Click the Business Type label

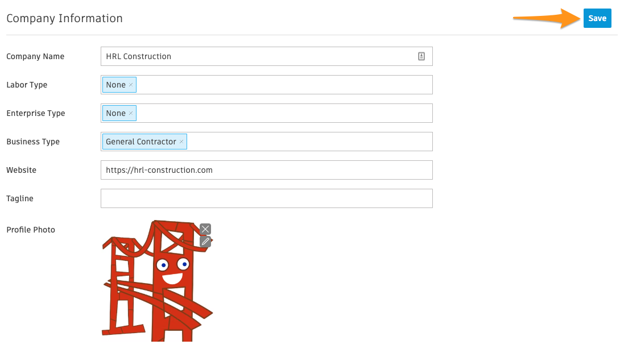[x=33, y=142]
